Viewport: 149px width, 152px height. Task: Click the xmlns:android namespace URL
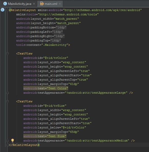pos(102,10)
